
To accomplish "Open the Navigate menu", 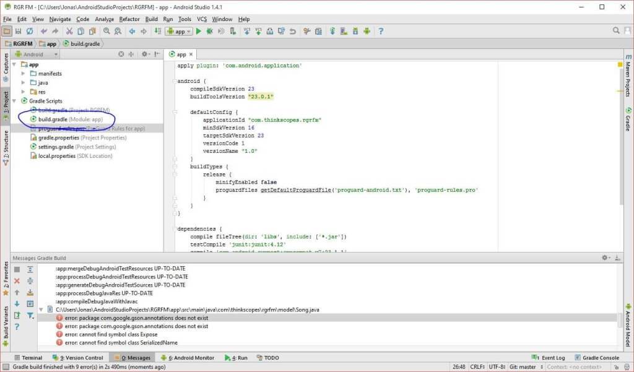I will click(60, 19).
